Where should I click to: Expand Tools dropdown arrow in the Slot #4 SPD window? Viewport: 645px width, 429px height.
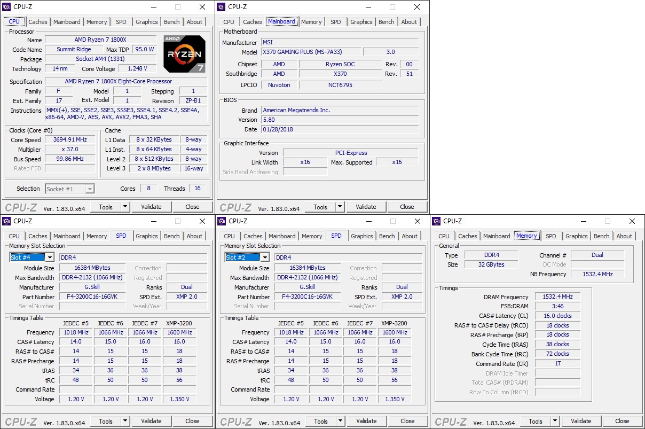point(125,421)
